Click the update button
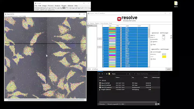 coord(169,69)
